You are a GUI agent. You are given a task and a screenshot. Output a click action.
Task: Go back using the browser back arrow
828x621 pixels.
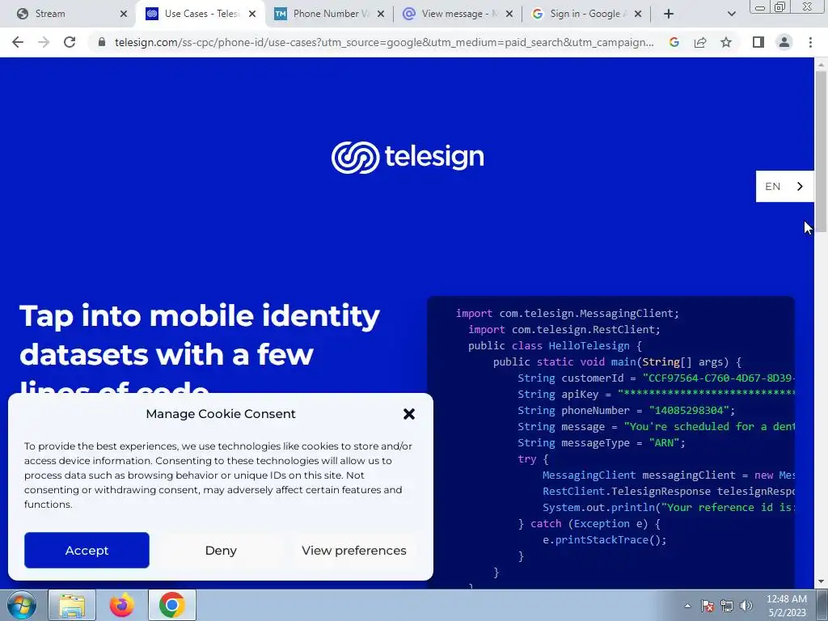tap(18, 42)
